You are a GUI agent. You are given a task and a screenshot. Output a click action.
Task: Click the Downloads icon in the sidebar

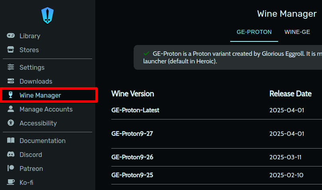tap(11, 81)
